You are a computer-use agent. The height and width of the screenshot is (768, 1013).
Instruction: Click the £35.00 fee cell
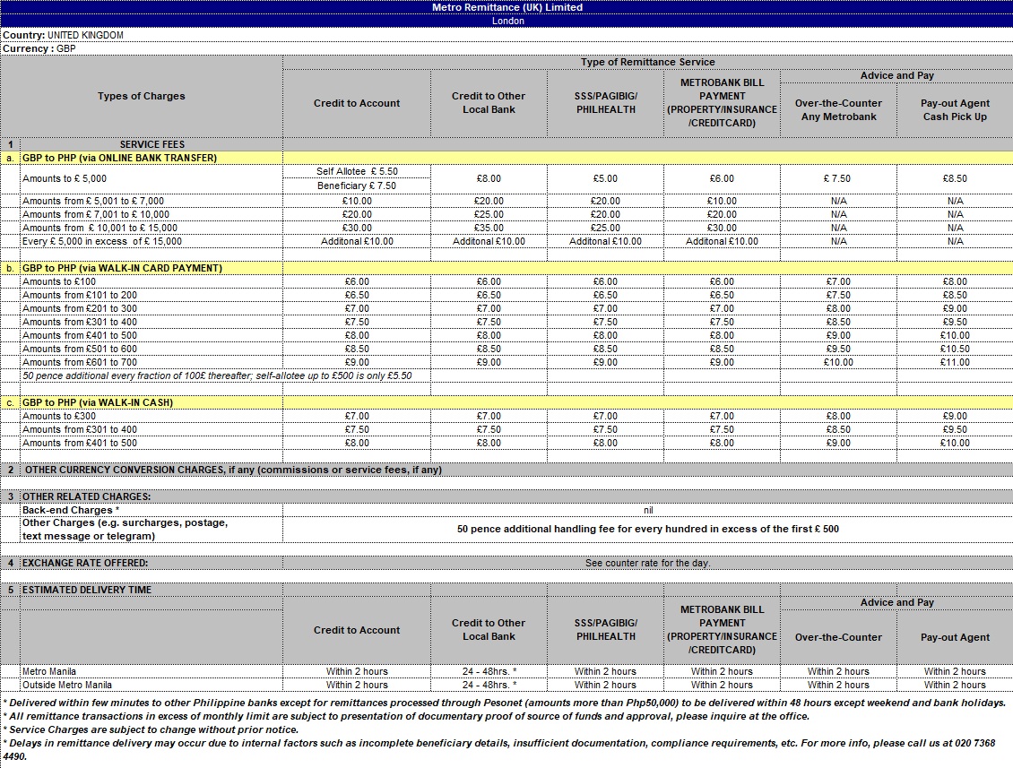(x=489, y=228)
